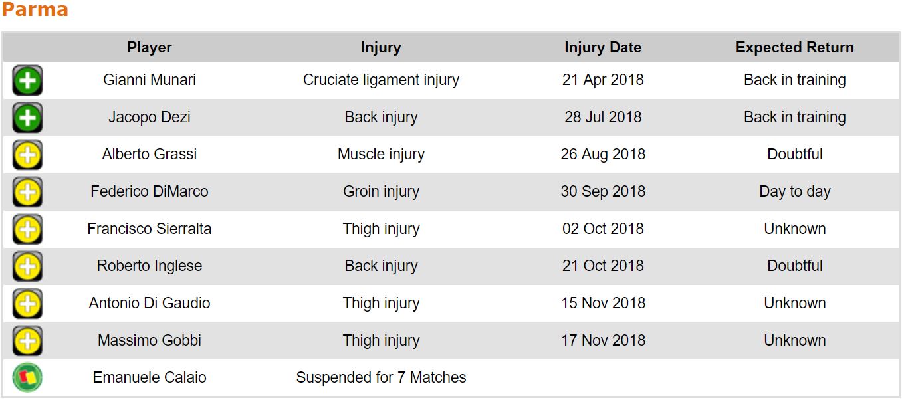Click the 17 Nov 2018 injury date
This screenshot has width=902, height=400.
coord(603,340)
